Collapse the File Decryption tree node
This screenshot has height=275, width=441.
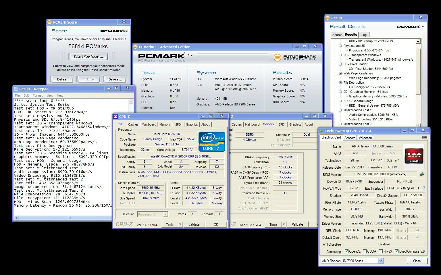click(340, 82)
